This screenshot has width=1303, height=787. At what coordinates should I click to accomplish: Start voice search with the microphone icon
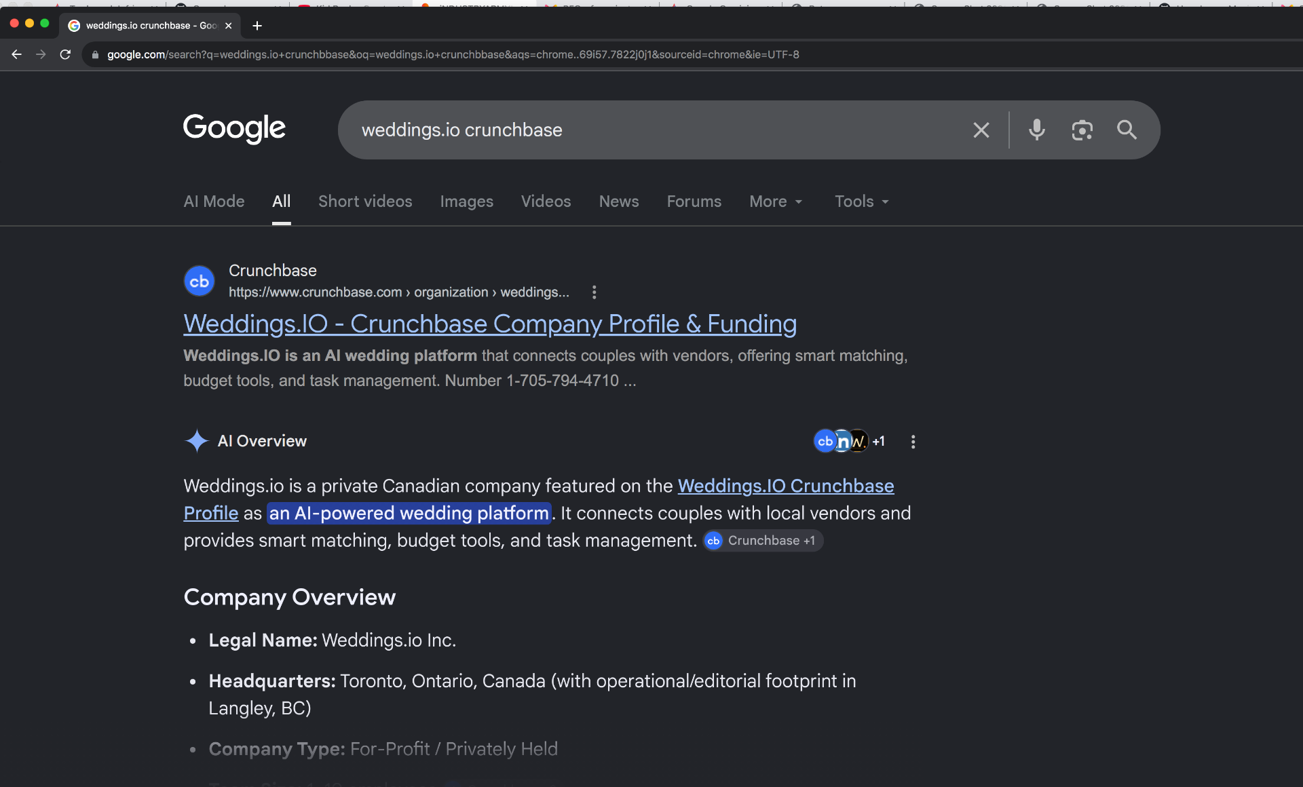[x=1037, y=130]
